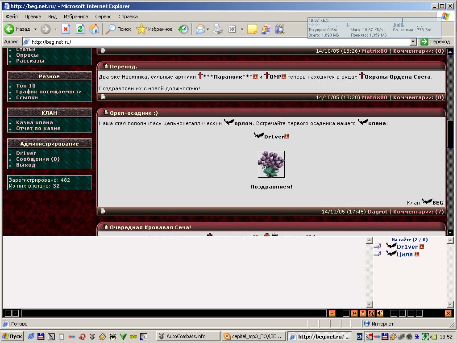Open the Вид menu

53,17
